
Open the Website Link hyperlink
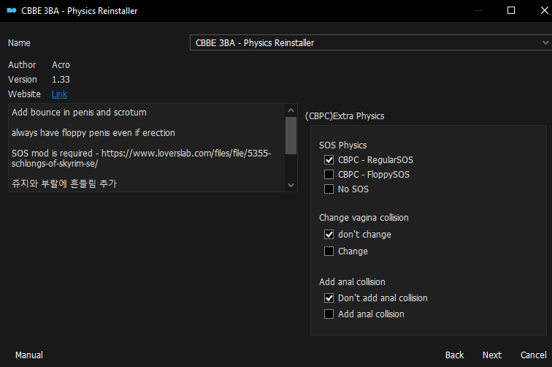(x=59, y=94)
